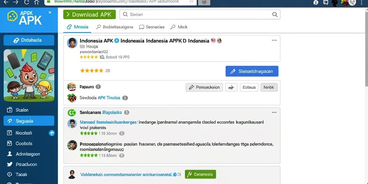The width and height of the screenshot is (368, 184).
Task: Click the browser home icon
Action: click(37, 3)
